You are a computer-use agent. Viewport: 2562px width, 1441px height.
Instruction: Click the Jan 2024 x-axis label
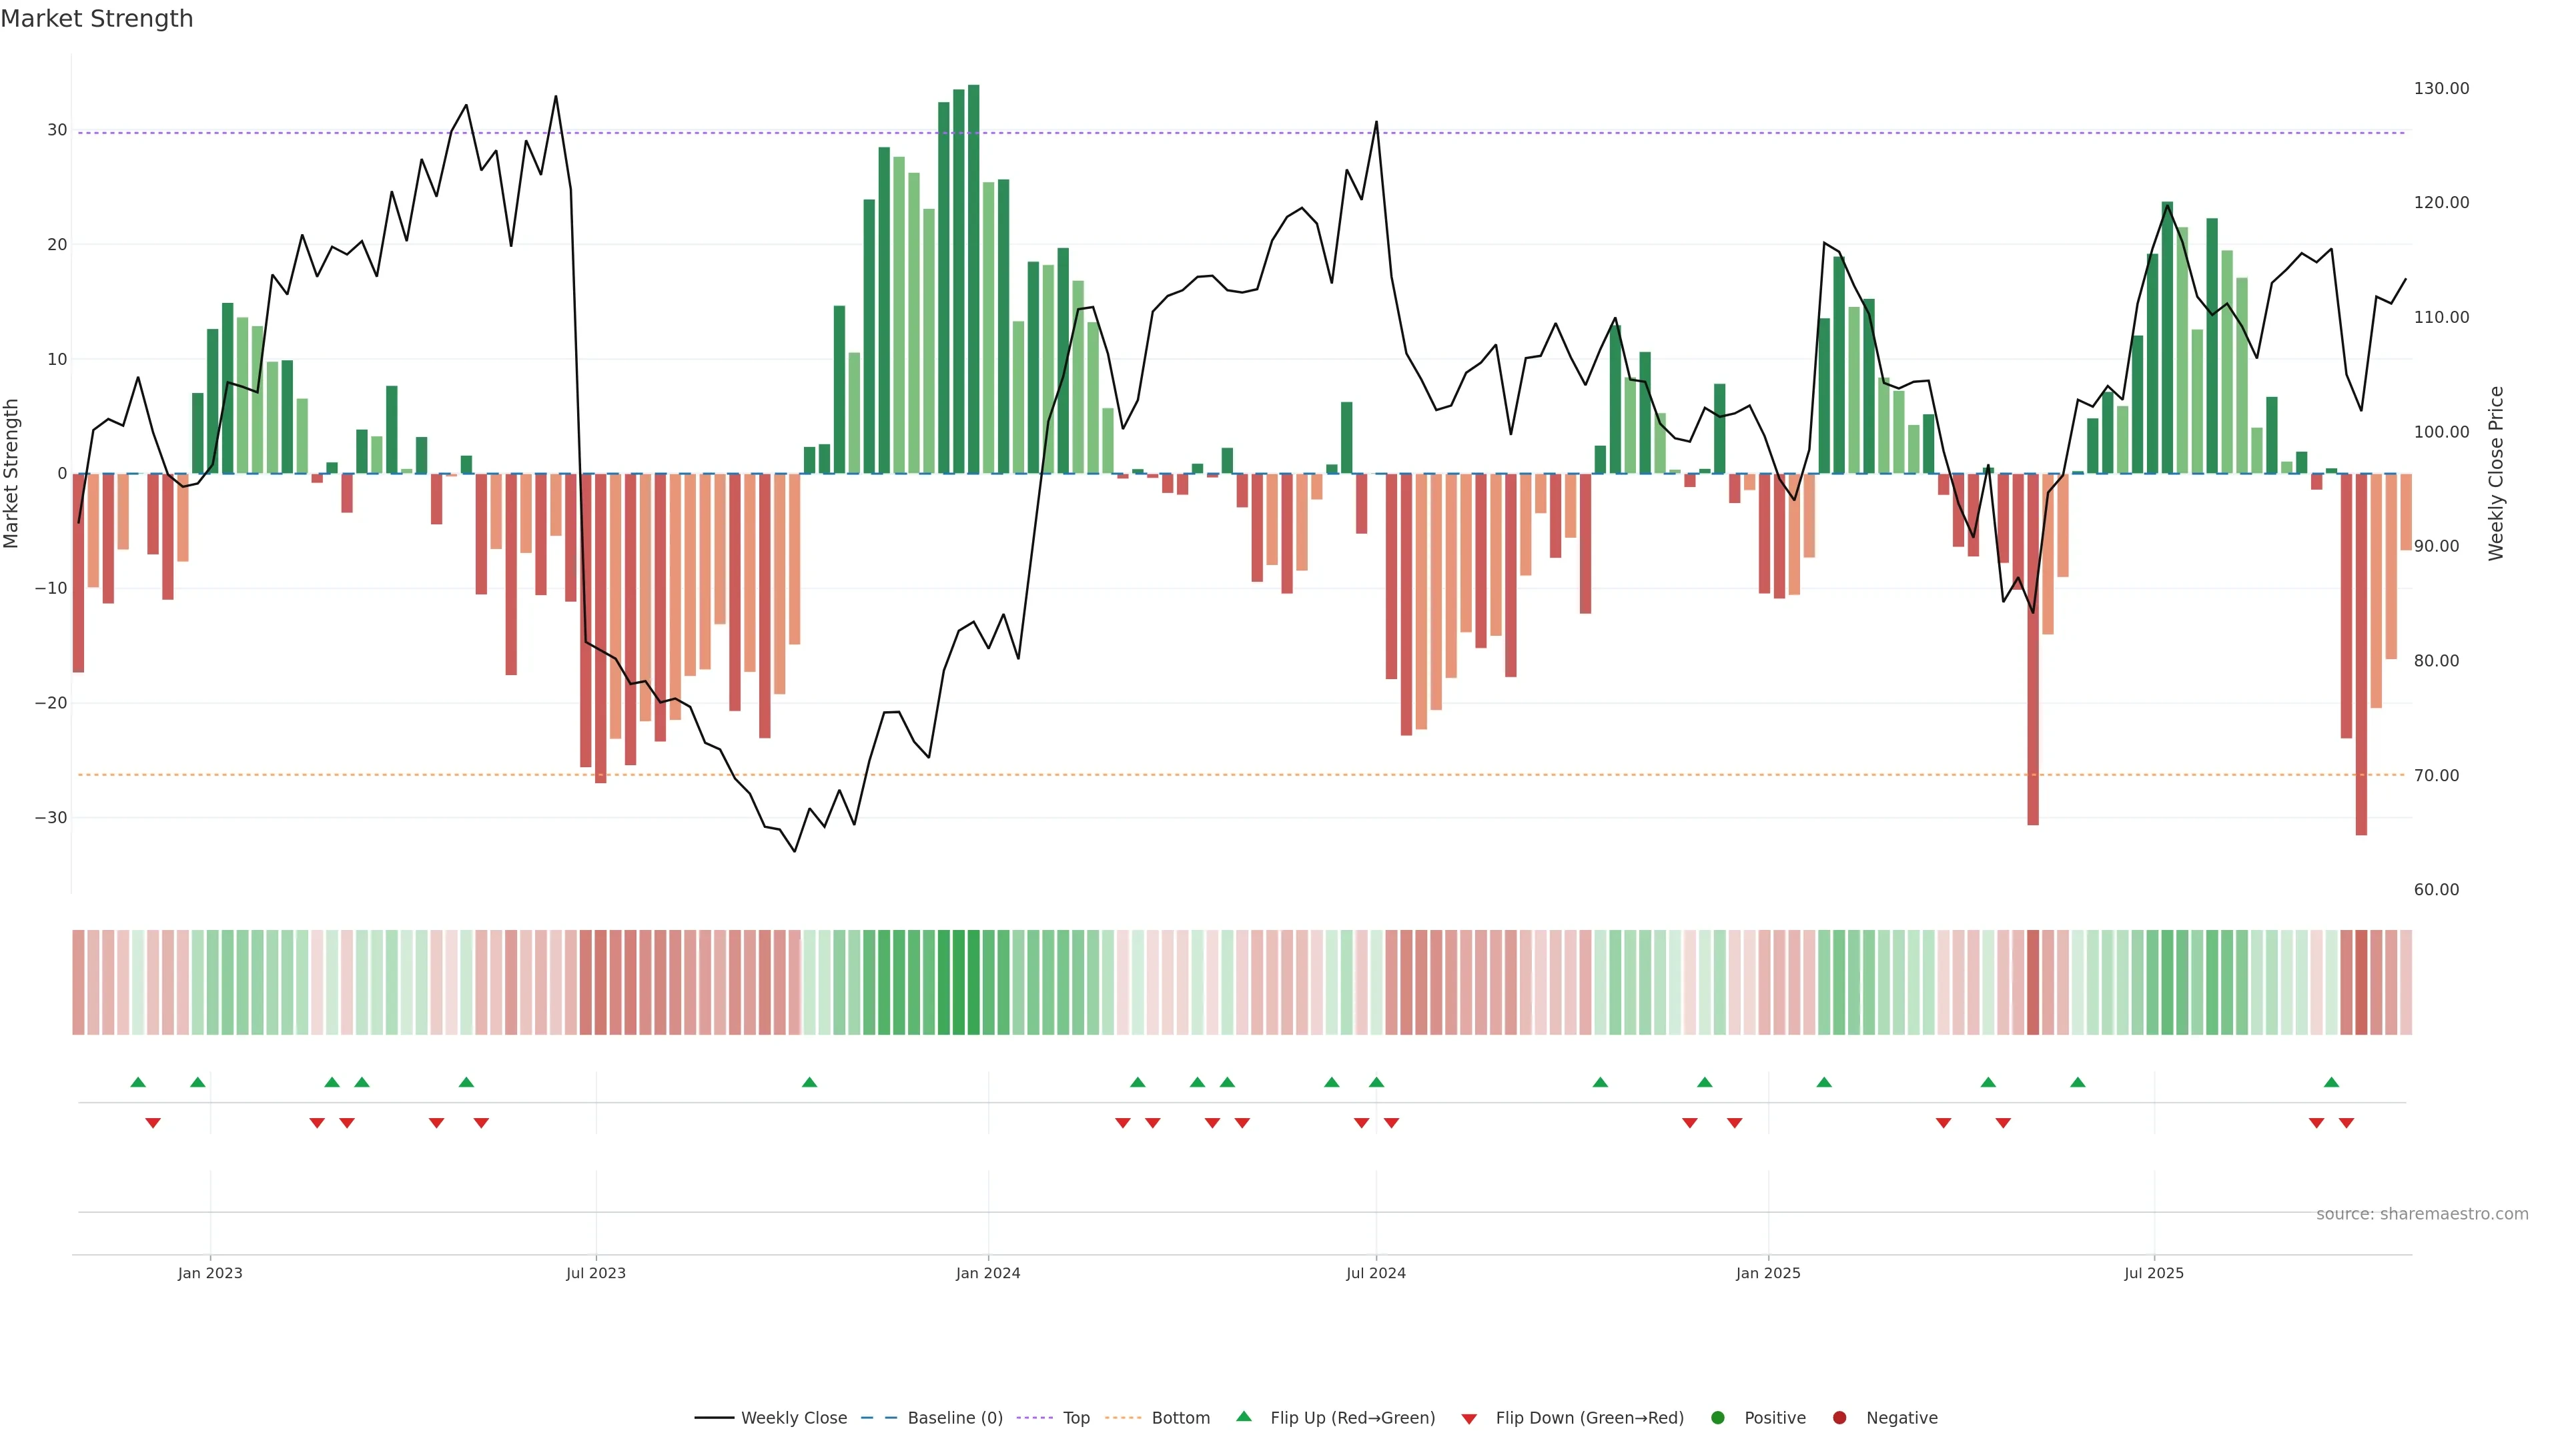point(987,1273)
